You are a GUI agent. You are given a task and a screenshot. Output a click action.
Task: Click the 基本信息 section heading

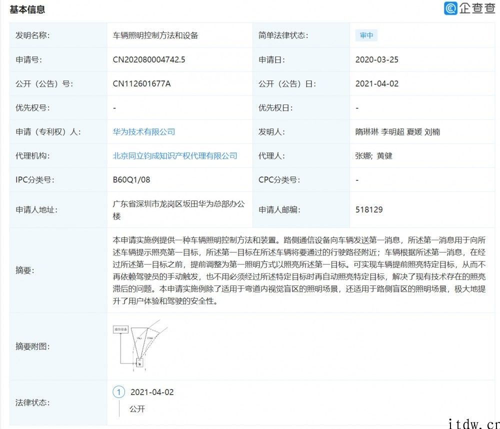pyautogui.click(x=27, y=9)
